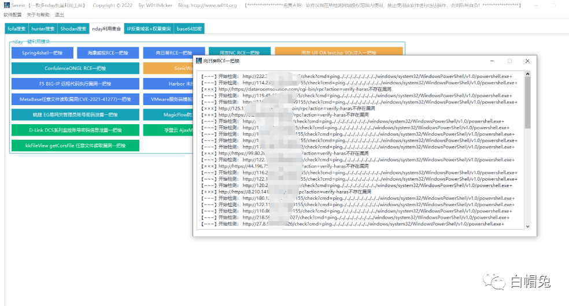This screenshot has width=569, height=306.
Task: Maximize the 向日葵RCE一把梭 popup window
Action: [509, 61]
